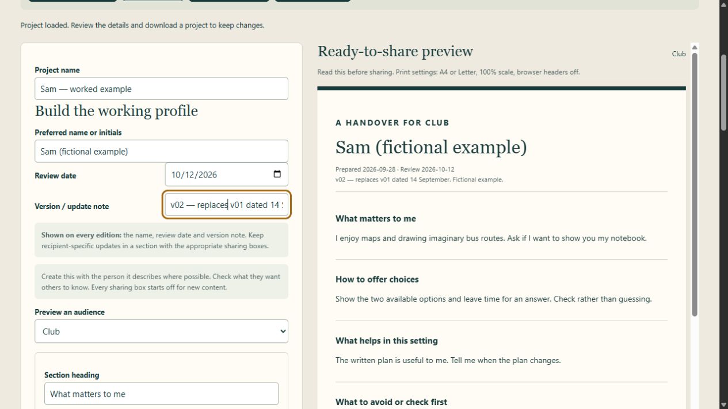Click the 'Preview an audience' label

coord(70,312)
